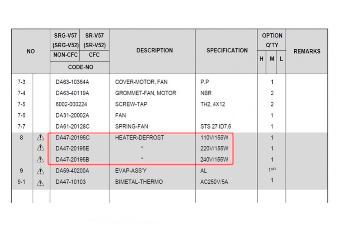This screenshot has width=338, height=236.
Task: Click the OPTION Q'TY header
Action: [272, 40]
